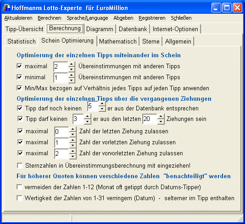Screen dimensions: 245x224
Task: Click the Schließen menu item
Action: coord(181,18)
